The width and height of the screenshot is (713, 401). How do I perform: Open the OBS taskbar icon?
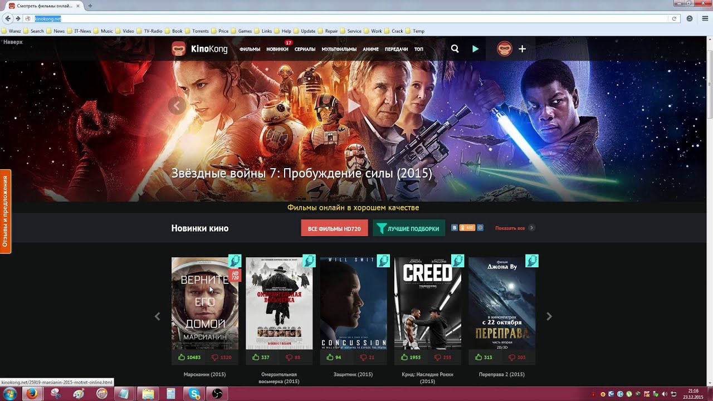pyautogui.click(x=217, y=394)
